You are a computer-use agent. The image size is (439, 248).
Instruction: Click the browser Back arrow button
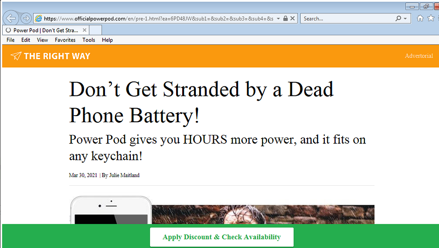pyautogui.click(x=11, y=18)
